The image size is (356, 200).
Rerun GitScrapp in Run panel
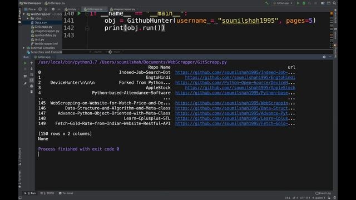[25, 63]
